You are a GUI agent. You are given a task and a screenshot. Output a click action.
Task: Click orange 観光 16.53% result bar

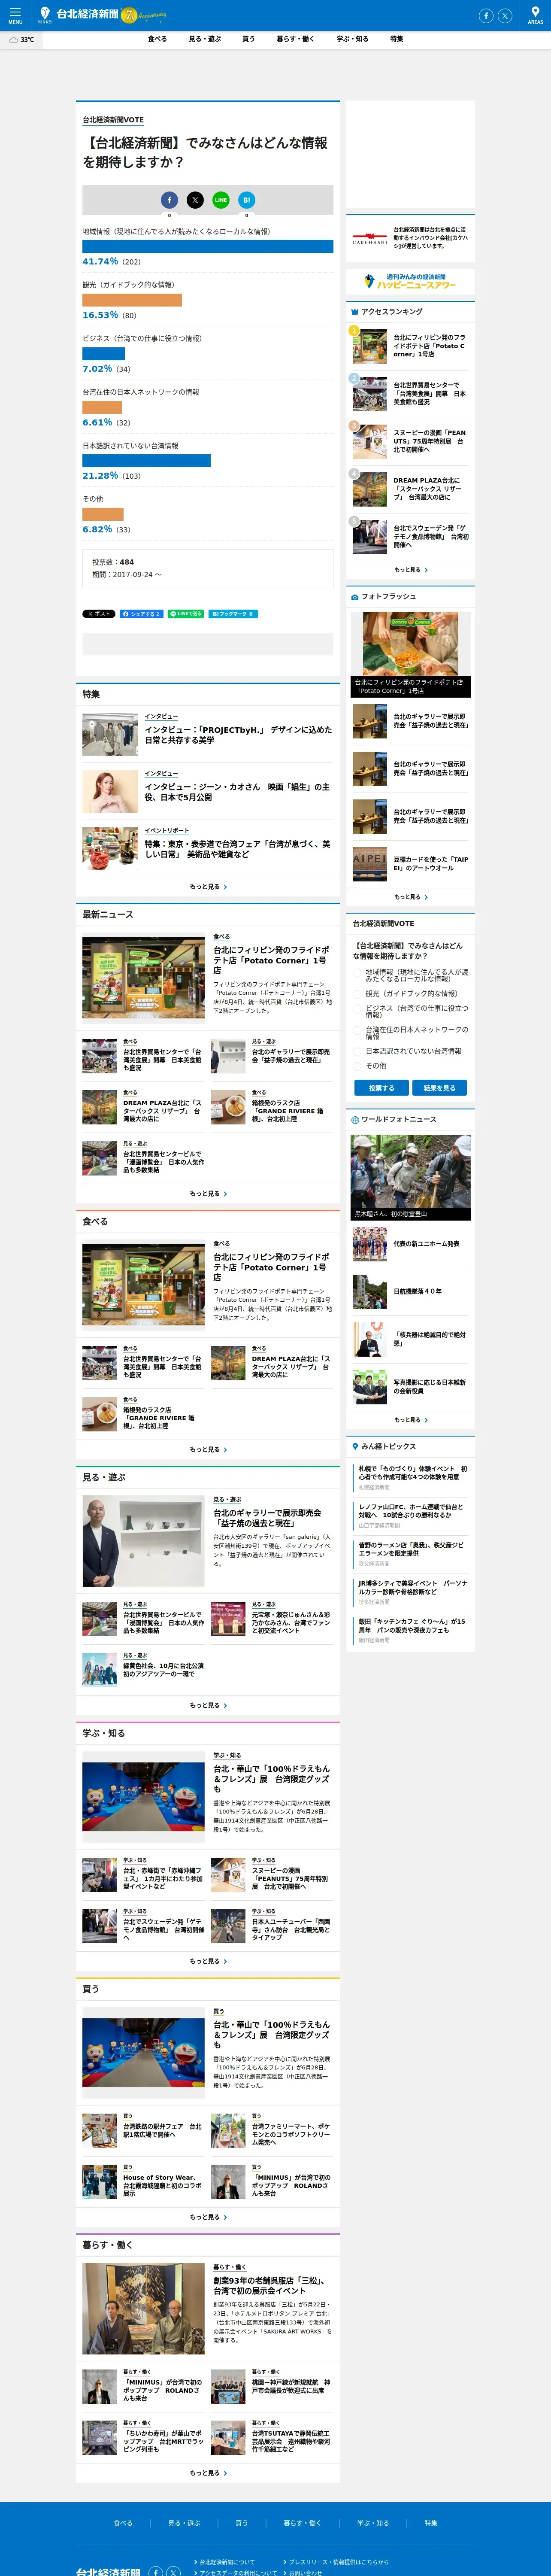pos(132,300)
